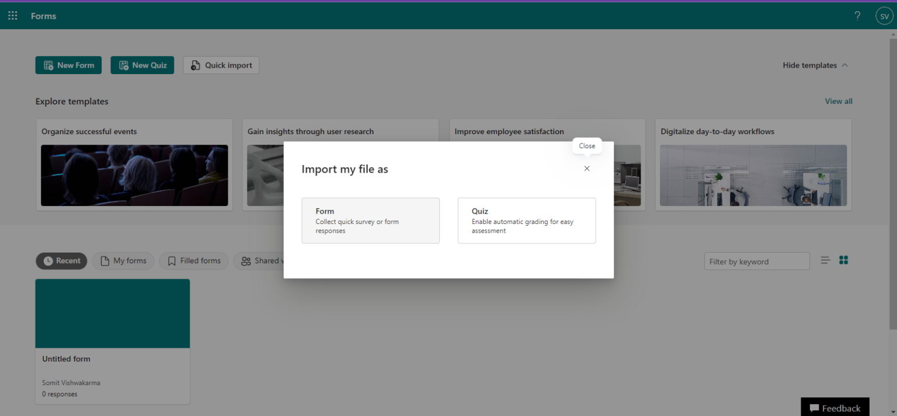Close the Import my file as dialog
The image size is (897, 416).
point(586,168)
